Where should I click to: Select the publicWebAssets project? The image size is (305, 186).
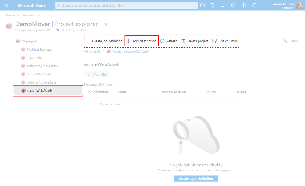[x=37, y=74]
